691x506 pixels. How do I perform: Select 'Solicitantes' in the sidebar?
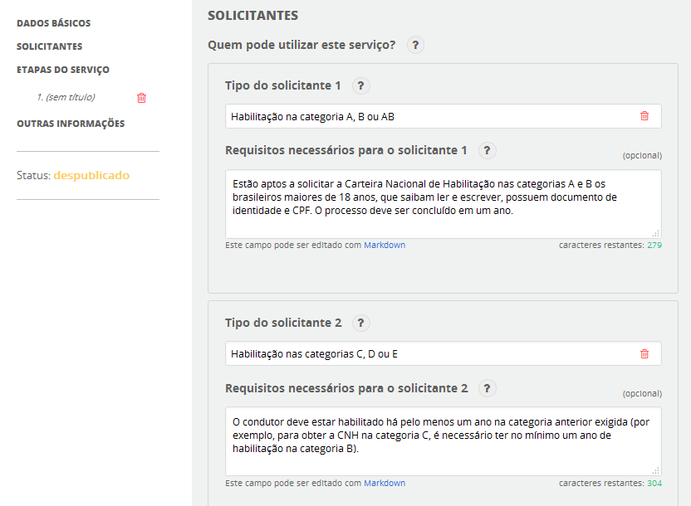(x=50, y=46)
